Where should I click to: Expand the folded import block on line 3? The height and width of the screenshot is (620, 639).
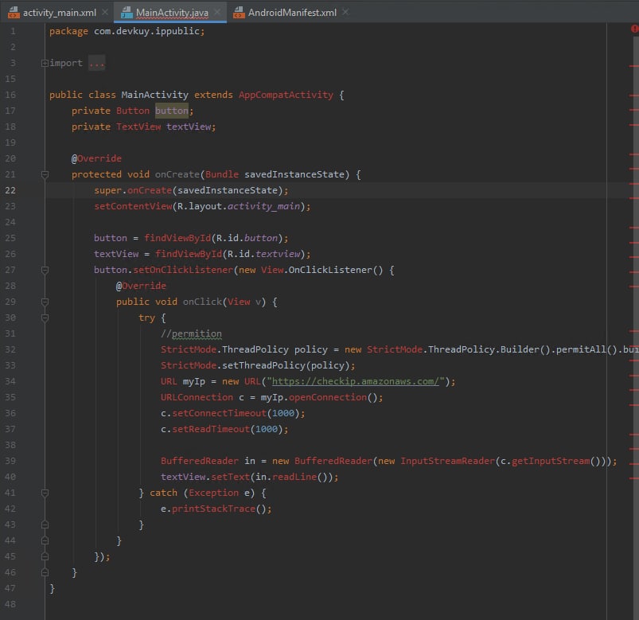[x=45, y=64]
